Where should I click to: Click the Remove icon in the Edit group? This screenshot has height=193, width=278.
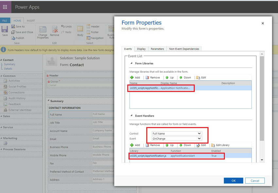pyautogui.click(x=55, y=31)
